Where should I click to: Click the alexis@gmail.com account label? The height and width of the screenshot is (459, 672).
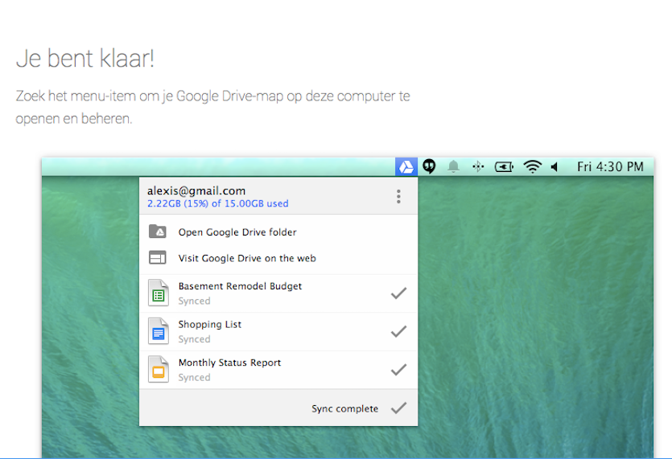(x=196, y=191)
